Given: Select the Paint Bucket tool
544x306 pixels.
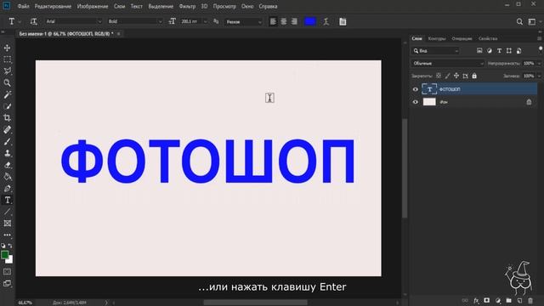Looking at the screenshot, I should 7,177.
